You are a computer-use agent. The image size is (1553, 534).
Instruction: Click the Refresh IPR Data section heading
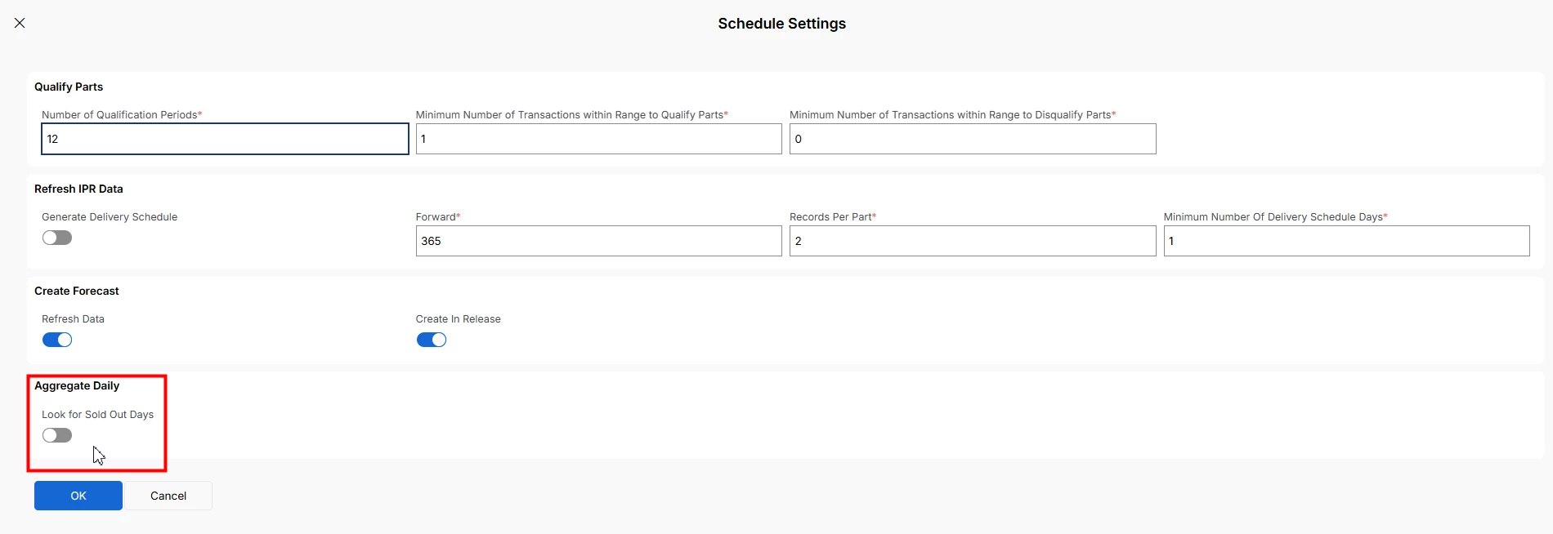pos(78,189)
